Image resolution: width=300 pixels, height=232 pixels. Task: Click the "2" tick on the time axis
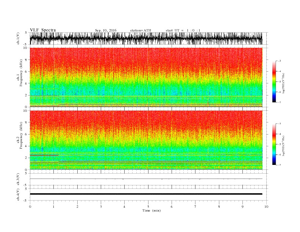point(77,207)
